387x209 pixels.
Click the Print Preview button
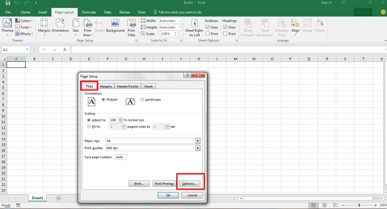tap(164, 183)
